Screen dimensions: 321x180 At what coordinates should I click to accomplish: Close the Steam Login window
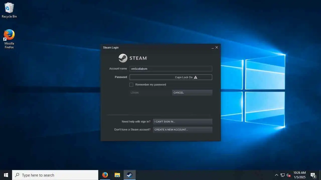[x=217, y=47]
